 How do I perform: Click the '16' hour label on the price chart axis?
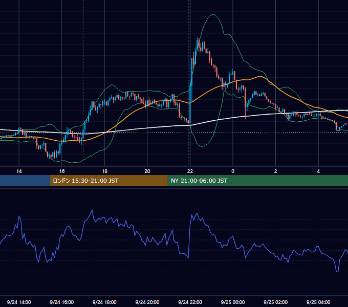(x=62, y=171)
